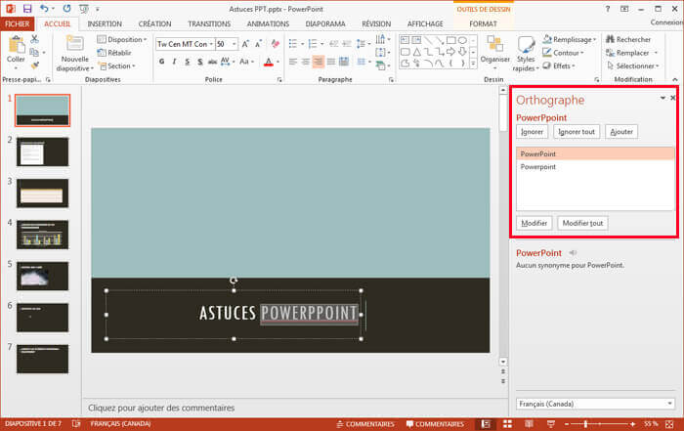Toggle text shadow formatting
The image size is (684, 431).
199,62
